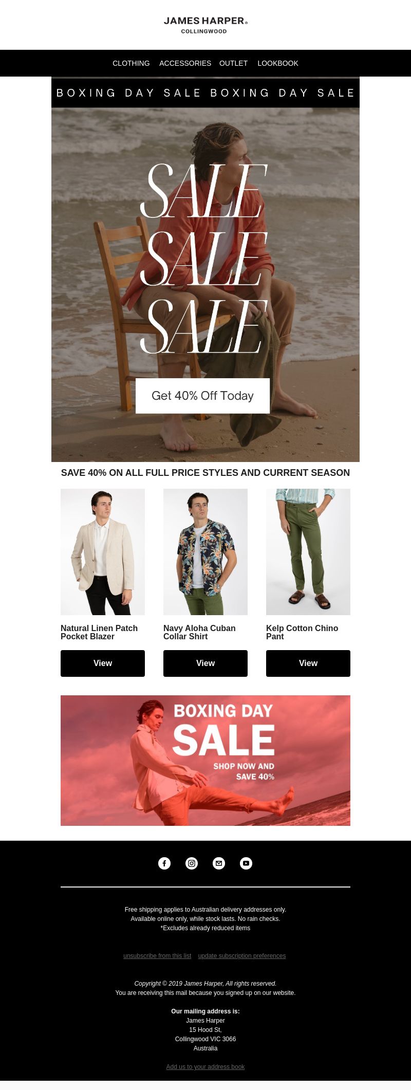The height and width of the screenshot is (1090, 411).
Task: View the Navy Aloha Cuban Collar Shirt
Action: [206, 663]
